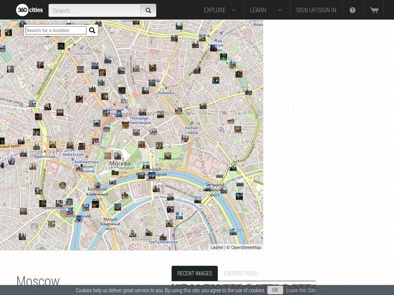This screenshot has height=295, width=394.
Task: Accept cookies with the OK button
Action: (274, 290)
